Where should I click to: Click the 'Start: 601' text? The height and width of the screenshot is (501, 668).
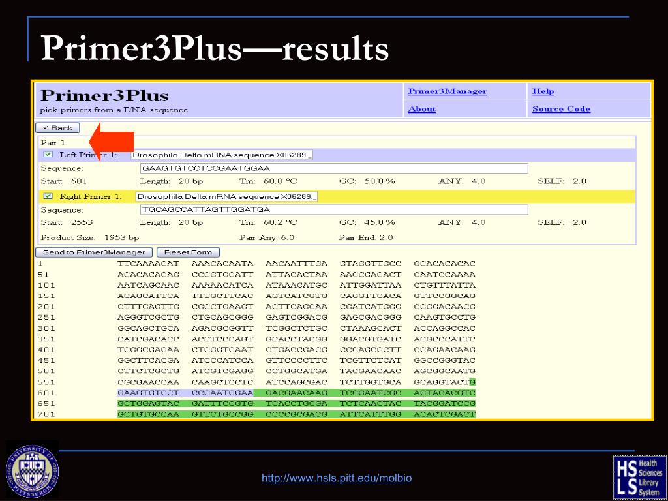[64, 181]
